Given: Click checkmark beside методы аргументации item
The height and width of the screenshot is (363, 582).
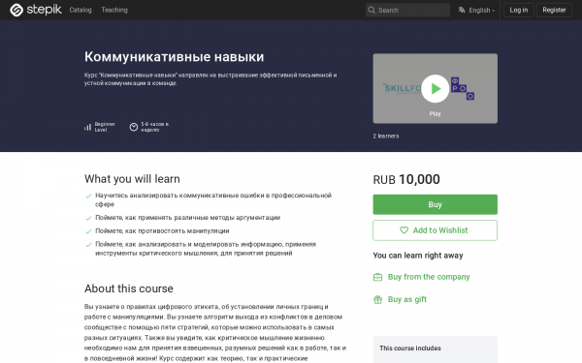Looking at the screenshot, I should tap(88, 218).
